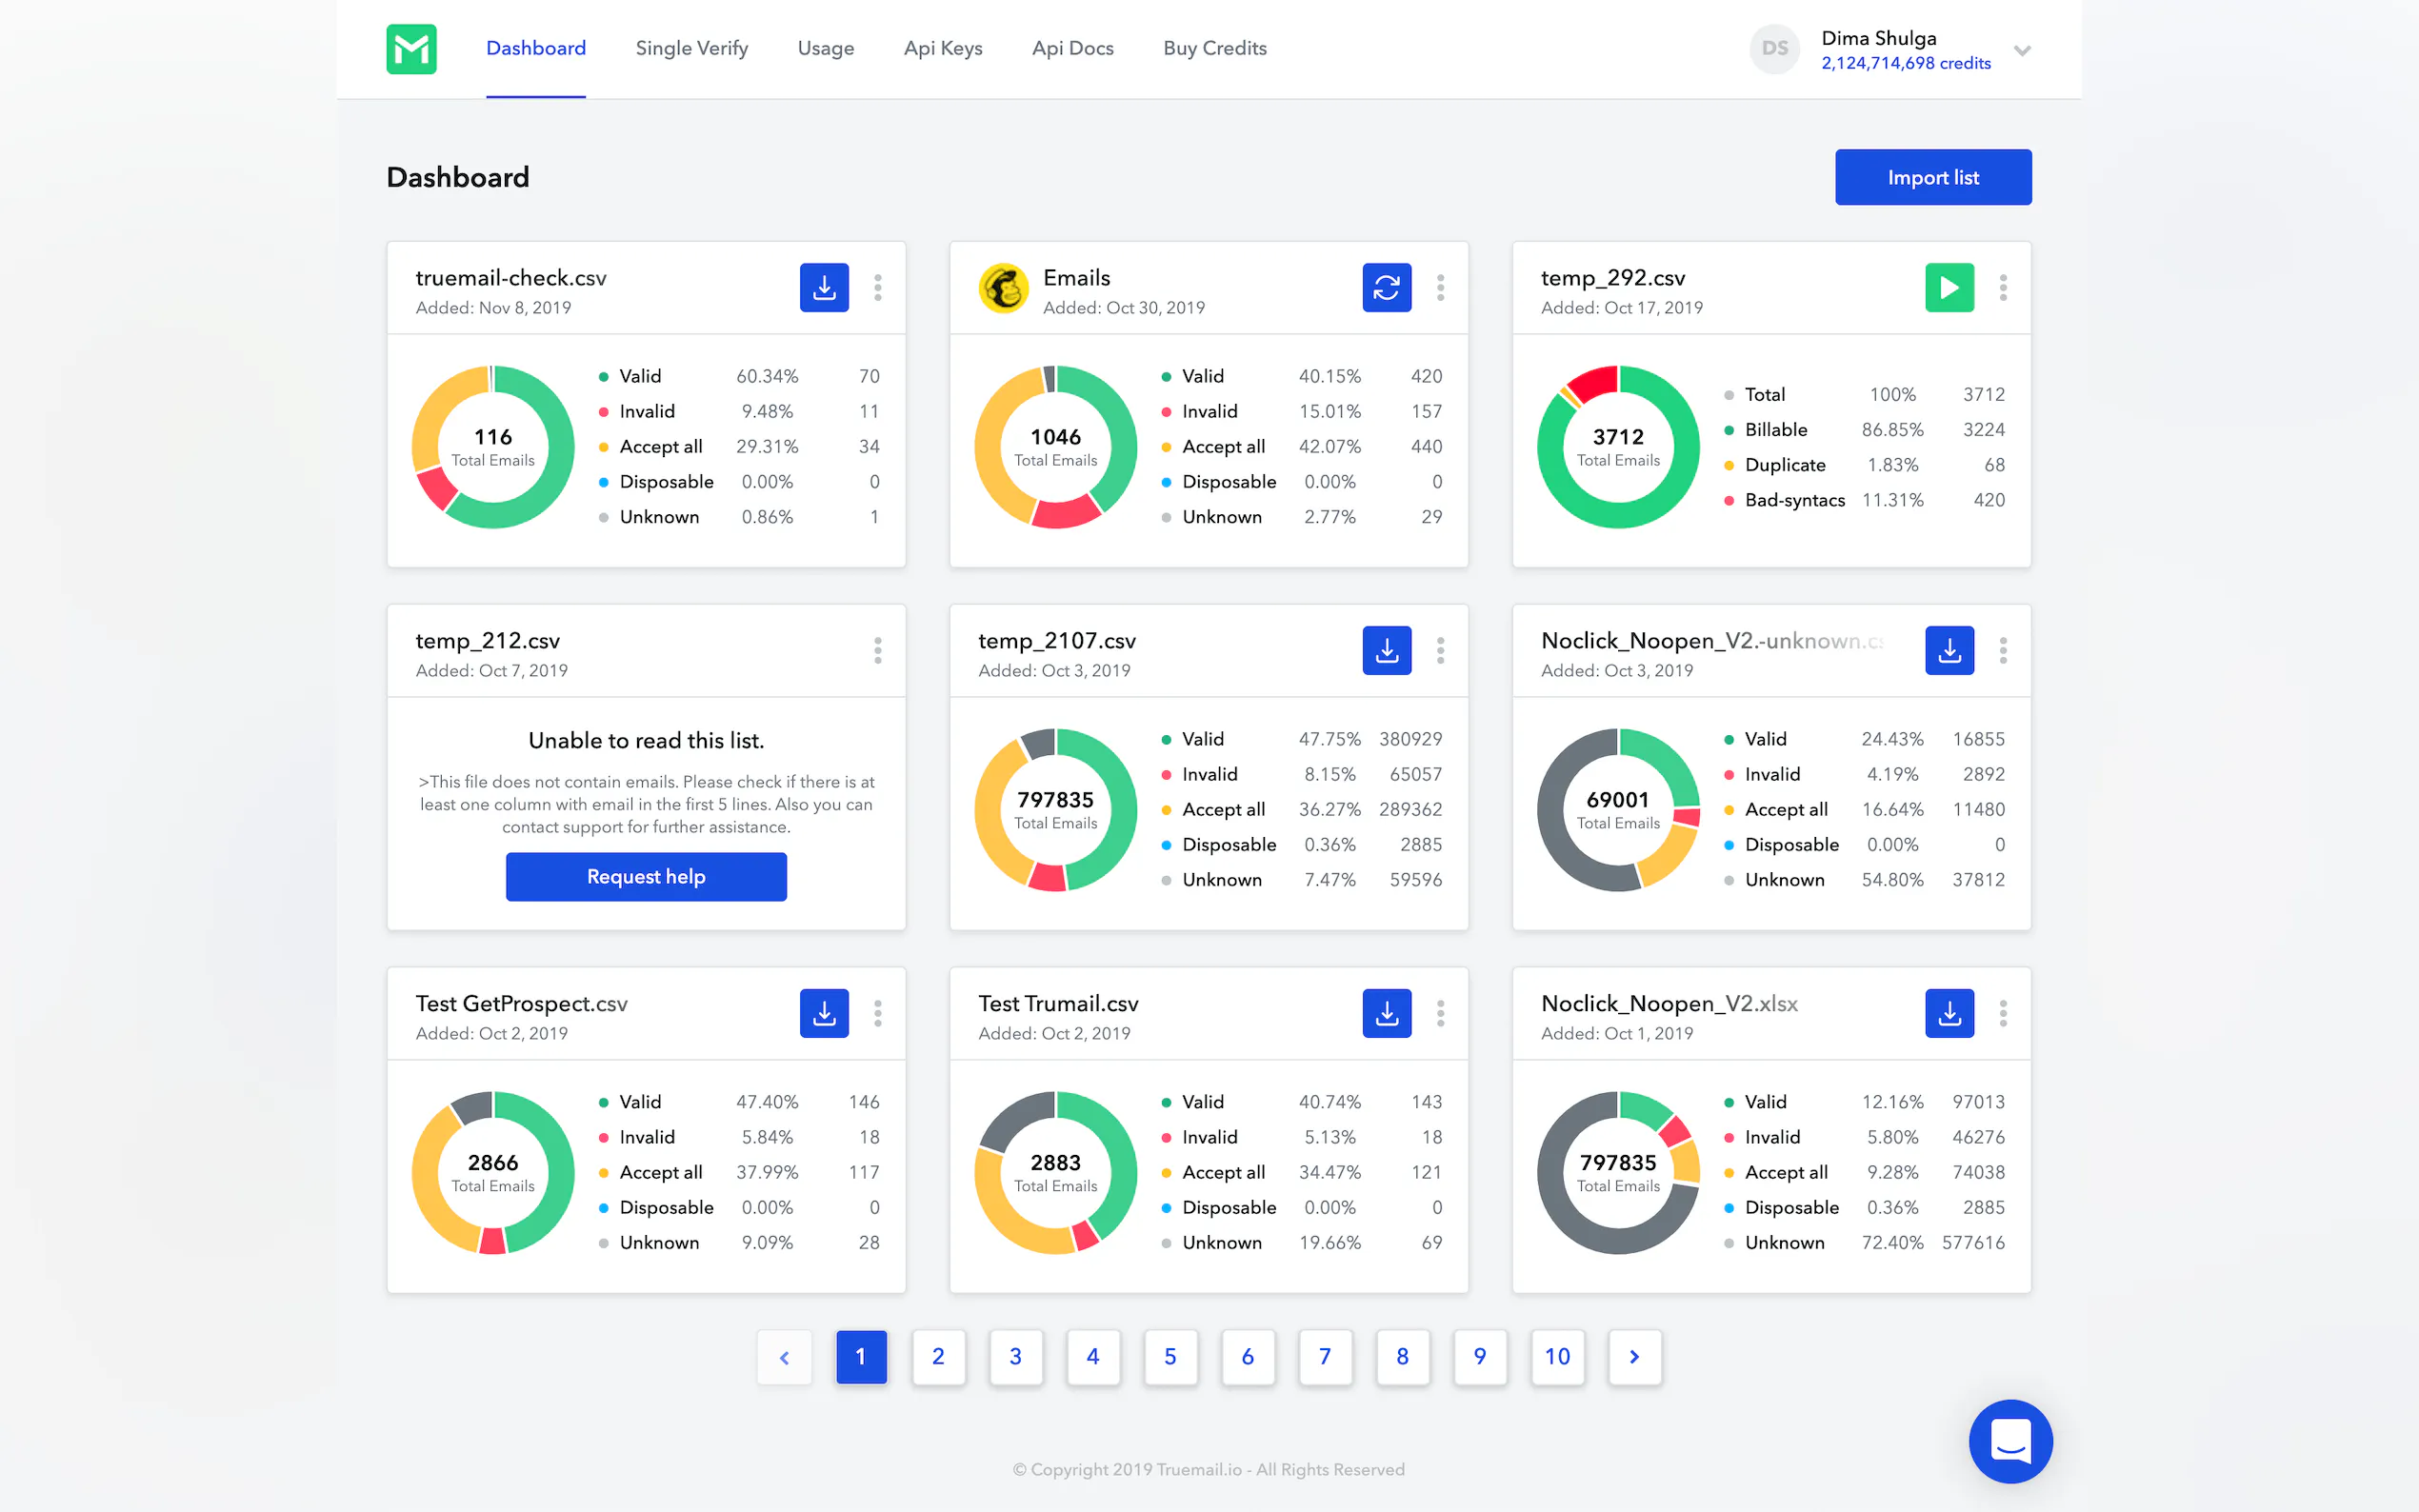Jump to page 5 in pagination
This screenshot has height=1512, width=2419.
pos(1170,1357)
